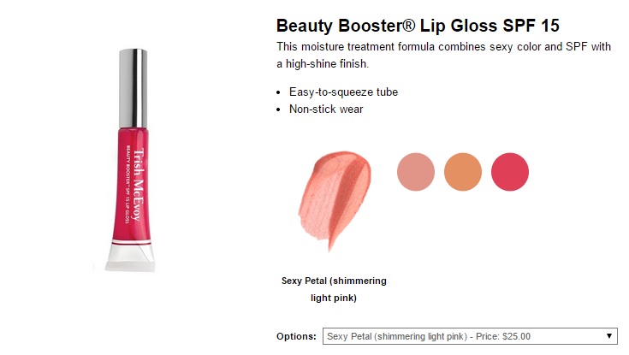Pick the deep rose red swatch
Image resolution: width=629 pixels, height=355 pixels.
point(511,171)
